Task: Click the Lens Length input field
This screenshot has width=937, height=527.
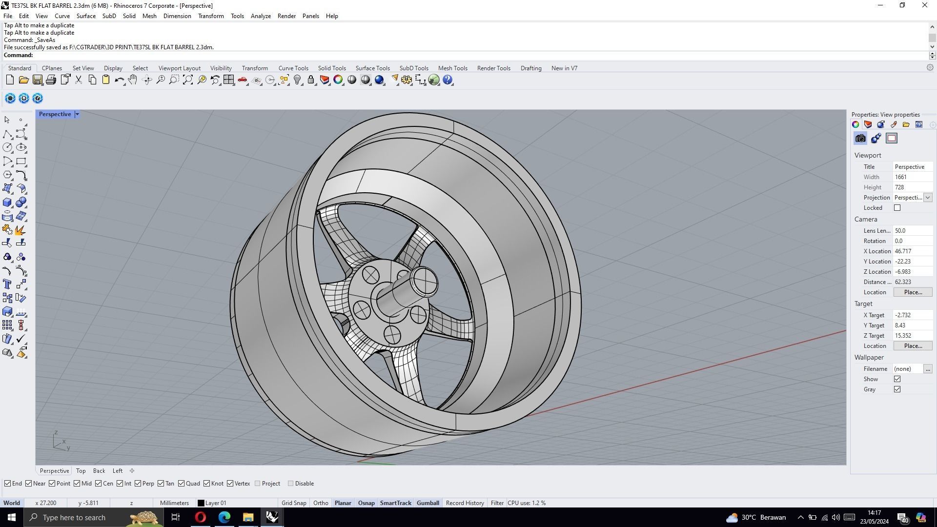Action: coord(912,231)
